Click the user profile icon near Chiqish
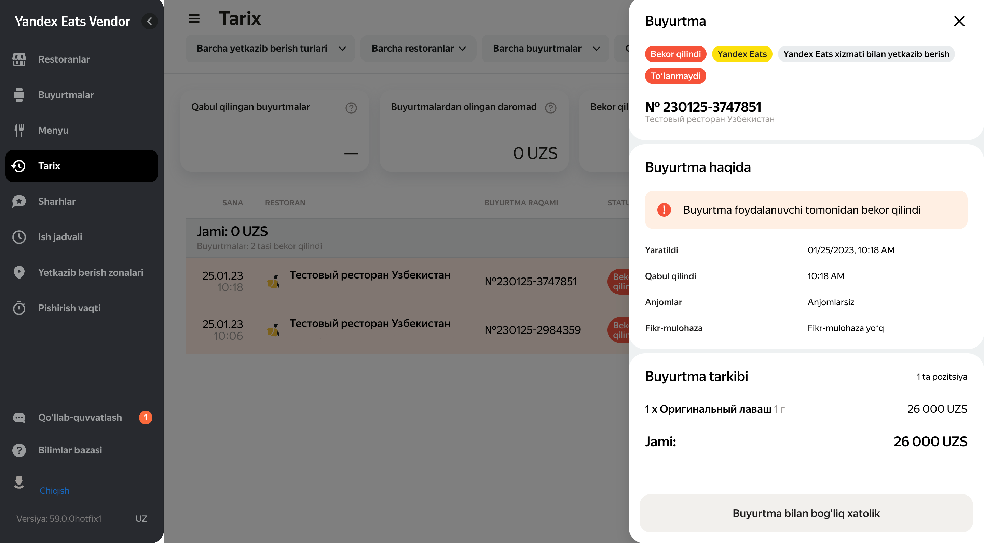The width and height of the screenshot is (984, 543). [19, 482]
